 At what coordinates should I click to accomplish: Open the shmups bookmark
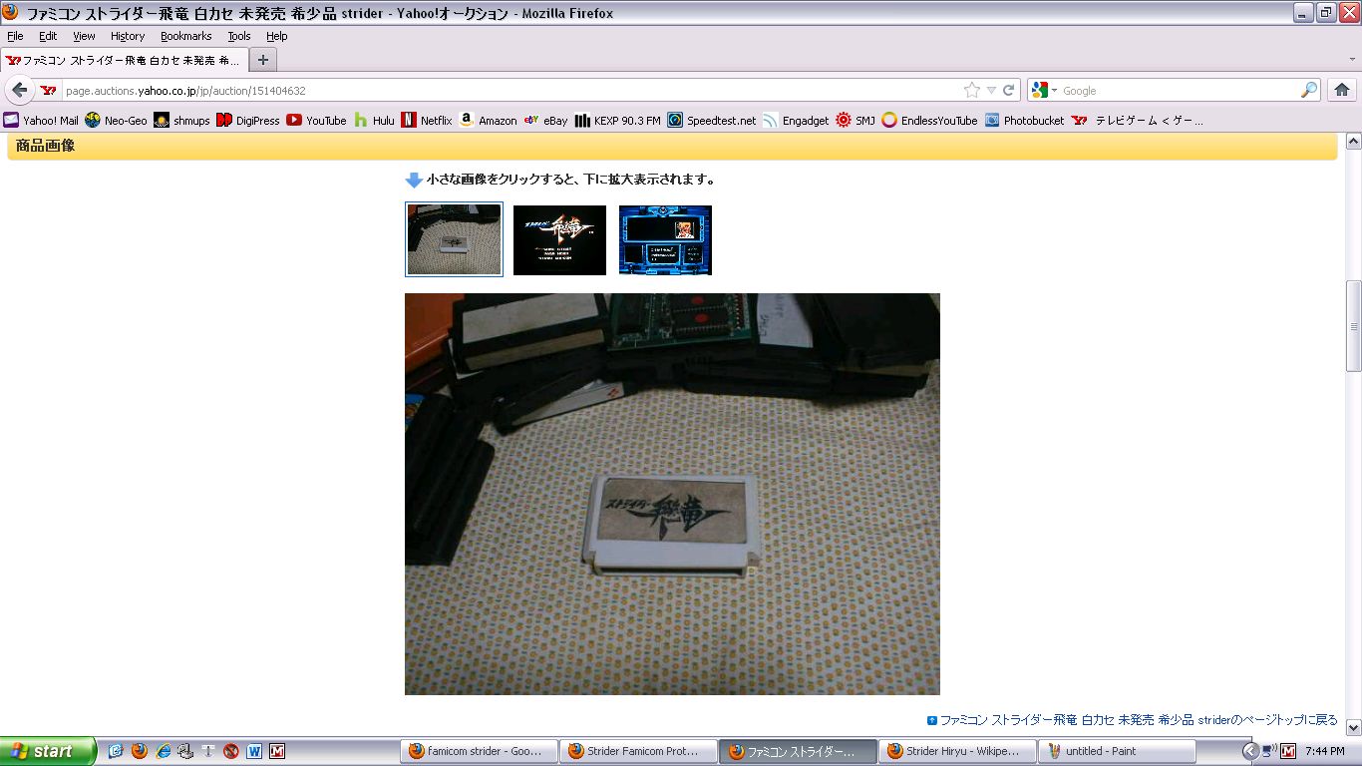point(181,121)
